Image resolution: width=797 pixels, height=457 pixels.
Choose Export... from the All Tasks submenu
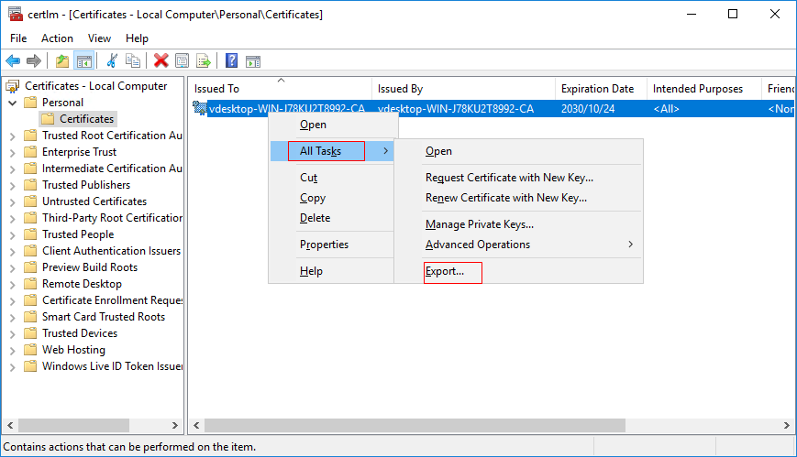point(445,272)
